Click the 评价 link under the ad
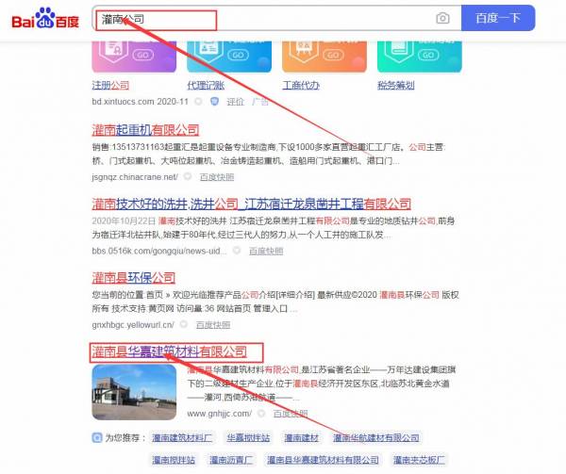The image size is (566, 474). point(235,101)
